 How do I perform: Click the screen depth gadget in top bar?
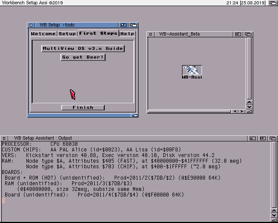point(273,3)
